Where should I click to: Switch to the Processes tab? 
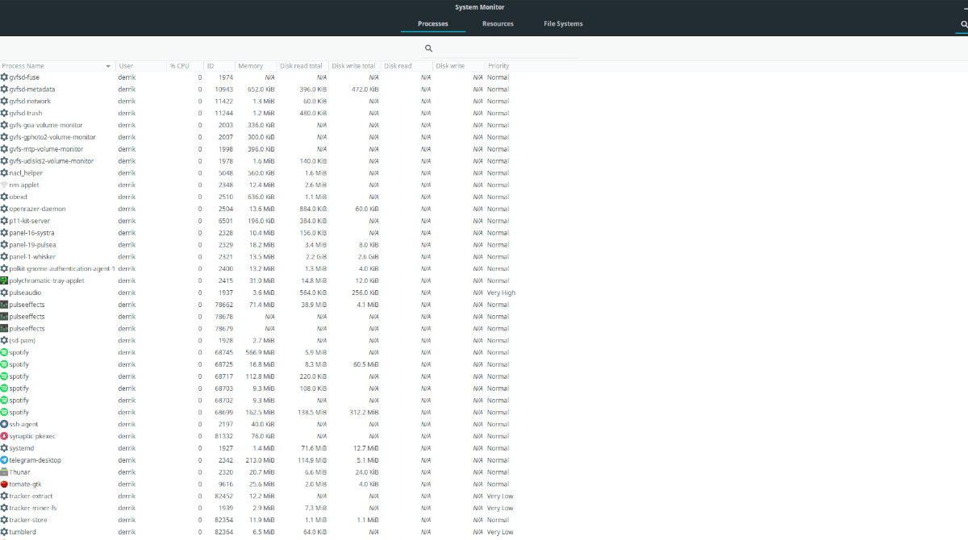coord(433,23)
